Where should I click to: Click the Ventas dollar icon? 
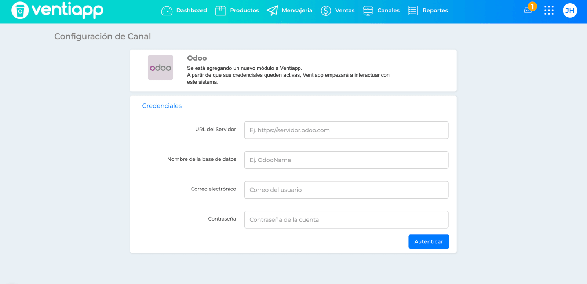[x=326, y=11]
